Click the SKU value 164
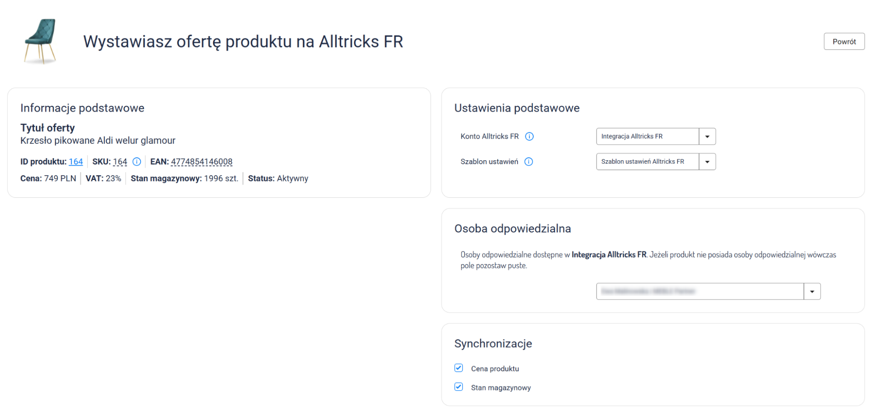 tap(120, 162)
